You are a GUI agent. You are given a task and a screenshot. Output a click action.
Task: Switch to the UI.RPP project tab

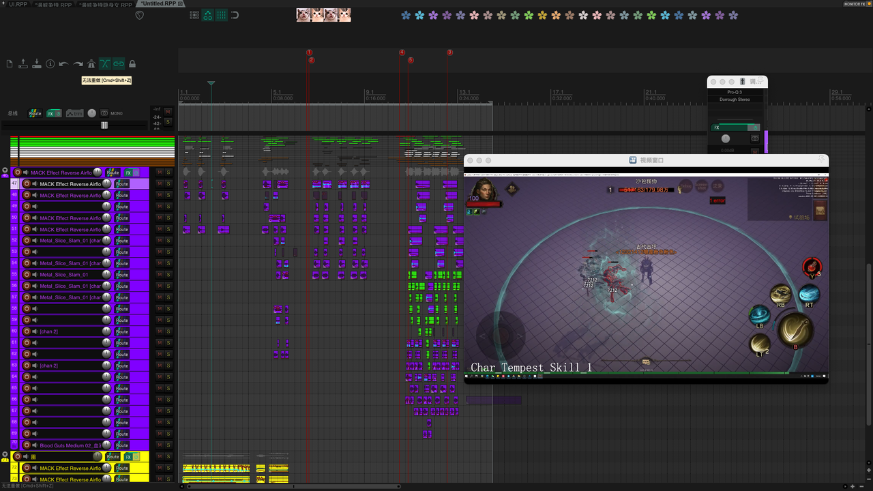click(18, 4)
